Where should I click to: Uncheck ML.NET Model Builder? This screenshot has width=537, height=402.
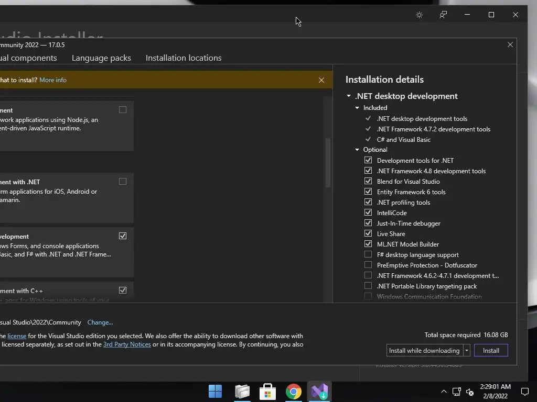tap(368, 244)
